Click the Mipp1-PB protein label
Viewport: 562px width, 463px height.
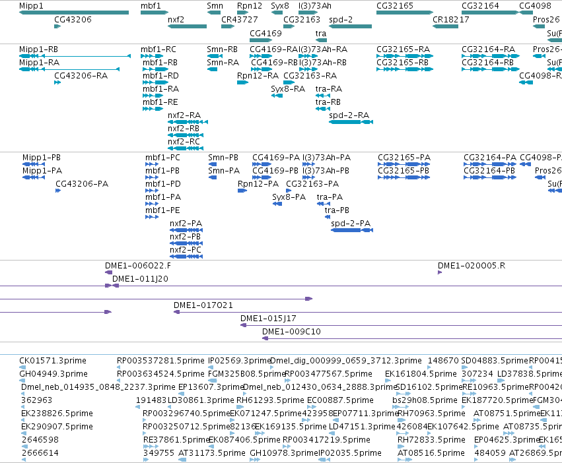click(x=42, y=158)
